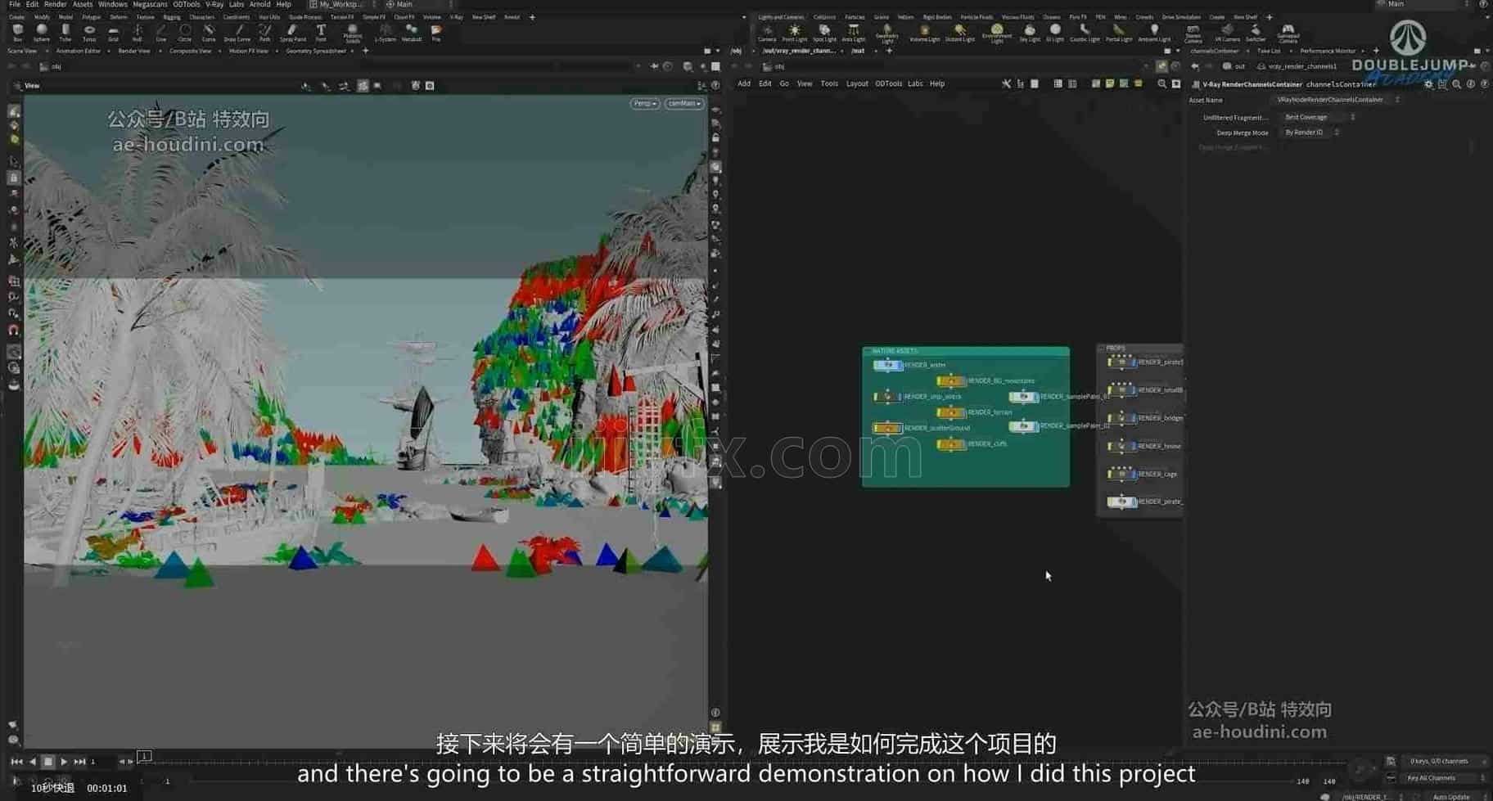
Task: Open the Persp viewport dropdown
Action: pyautogui.click(x=645, y=104)
